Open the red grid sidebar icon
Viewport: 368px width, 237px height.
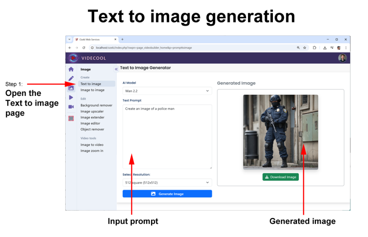[71, 118]
